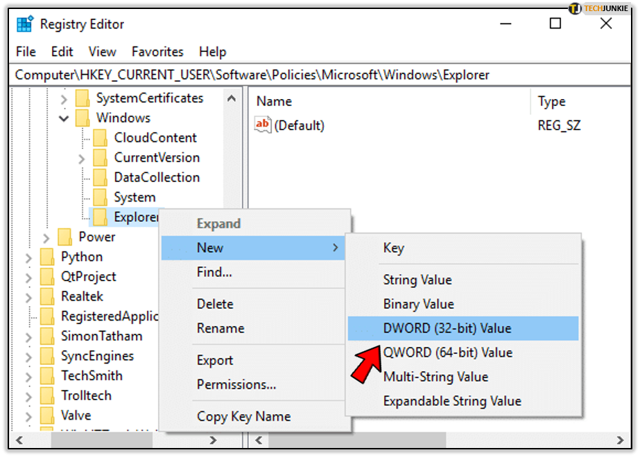This screenshot has height=457, width=640.
Task: Choose Copy Key Name
Action: pyautogui.click(x=253, y=416)
